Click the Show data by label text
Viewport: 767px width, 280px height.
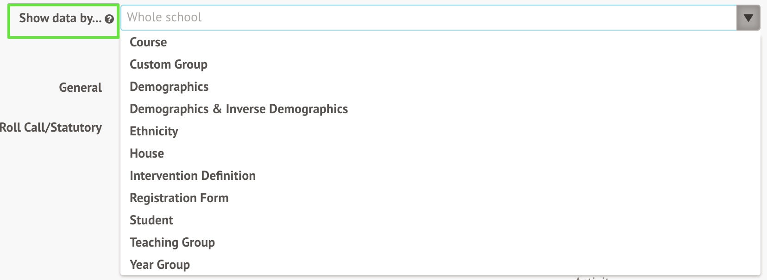coord(60,19)
